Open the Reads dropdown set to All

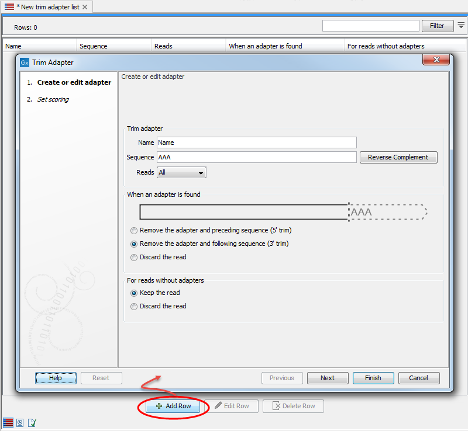[181, 173]
